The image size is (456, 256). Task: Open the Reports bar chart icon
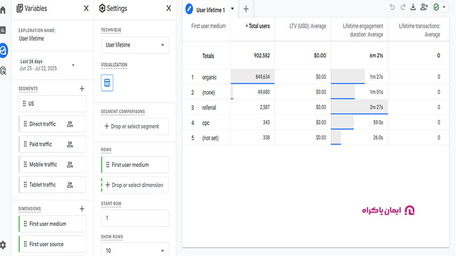click(3, 30)
